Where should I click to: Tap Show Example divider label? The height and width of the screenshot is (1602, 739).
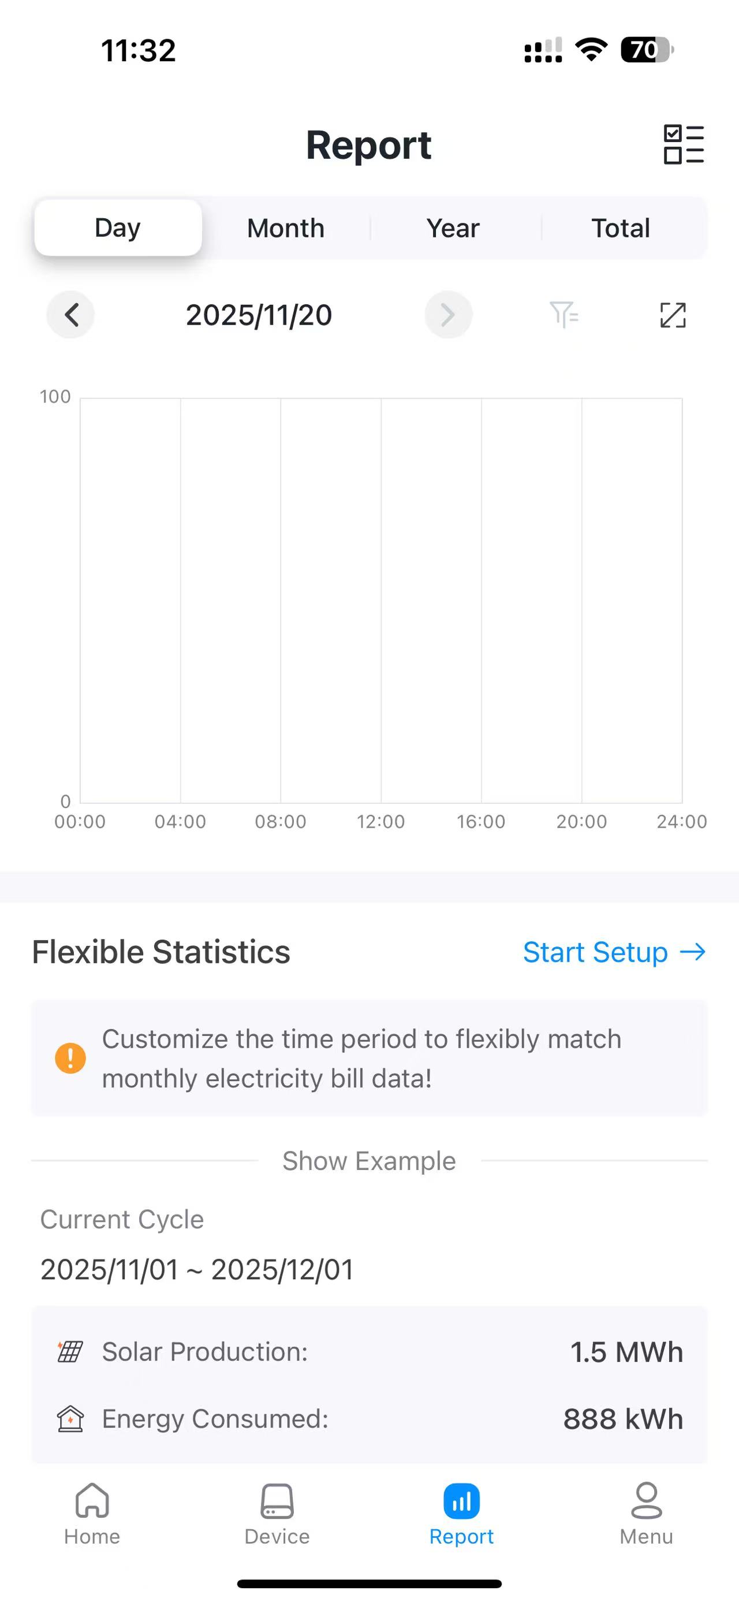point(369,1161)
